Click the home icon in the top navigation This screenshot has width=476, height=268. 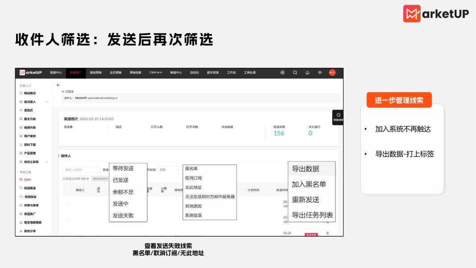pyautogui.click(x=307, y=72)
